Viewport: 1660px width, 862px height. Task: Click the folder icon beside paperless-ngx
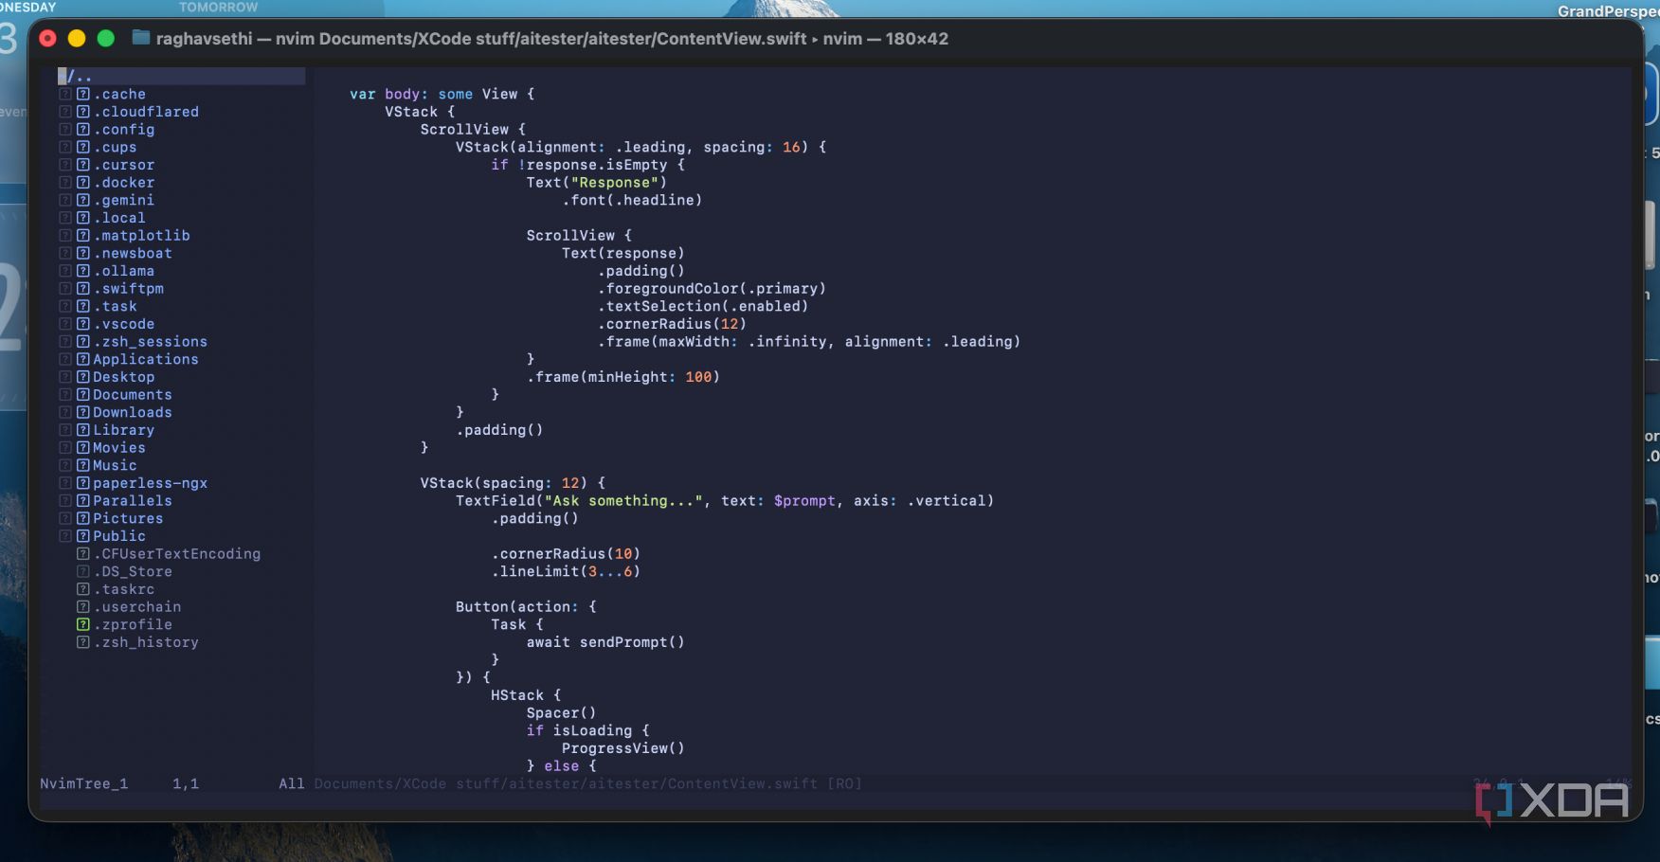[x=83, y=483]
